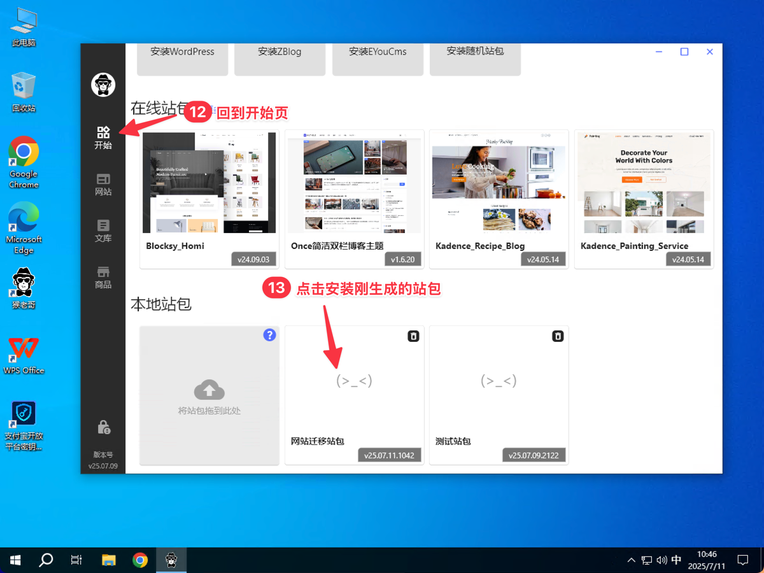Click 安装EYouCms button
The image size is (764, 573).
[378, 59]
